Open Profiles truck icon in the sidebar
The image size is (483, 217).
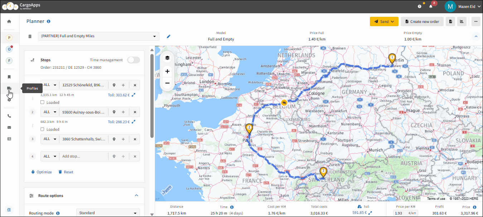click(9, 88)
